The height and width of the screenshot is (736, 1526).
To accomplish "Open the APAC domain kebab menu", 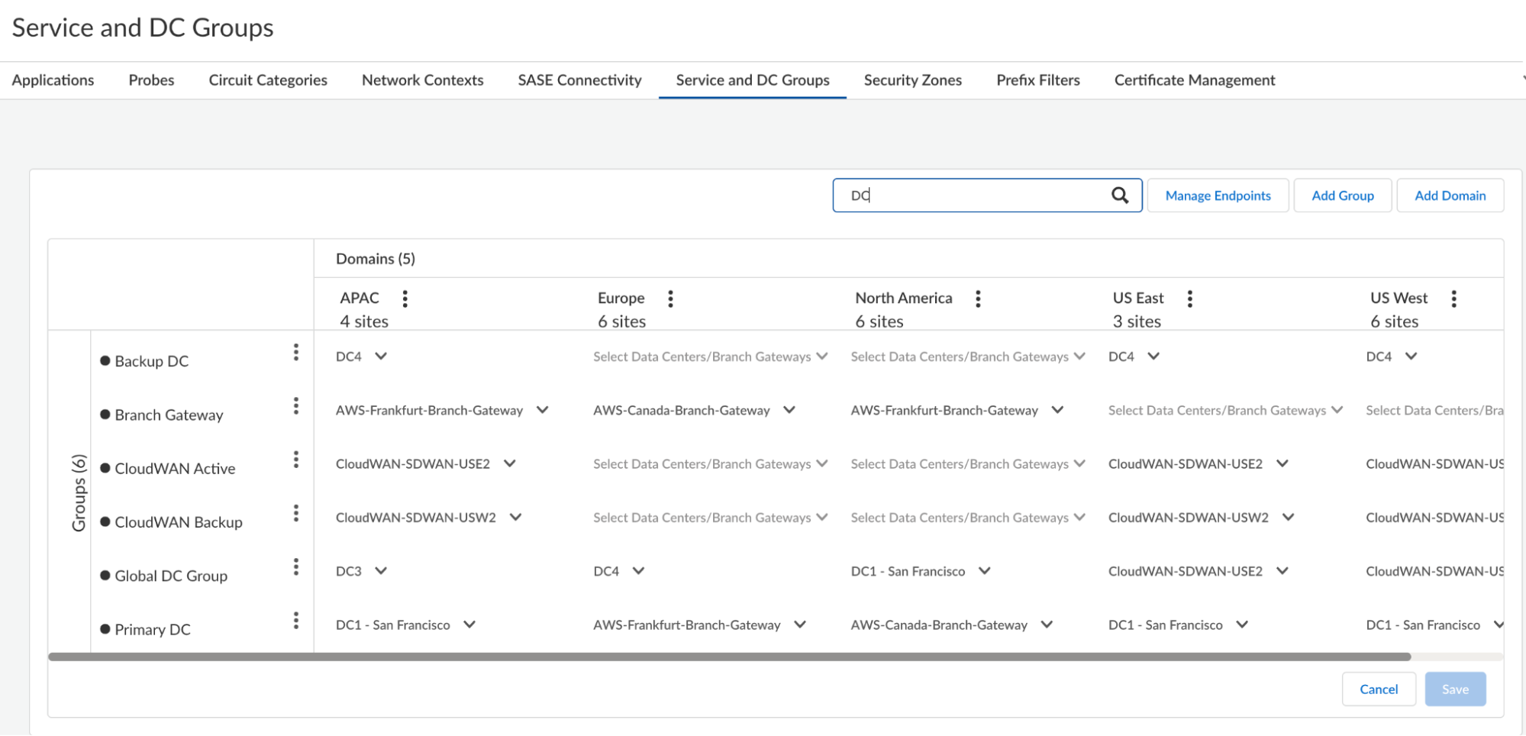I will coord(405,299).
